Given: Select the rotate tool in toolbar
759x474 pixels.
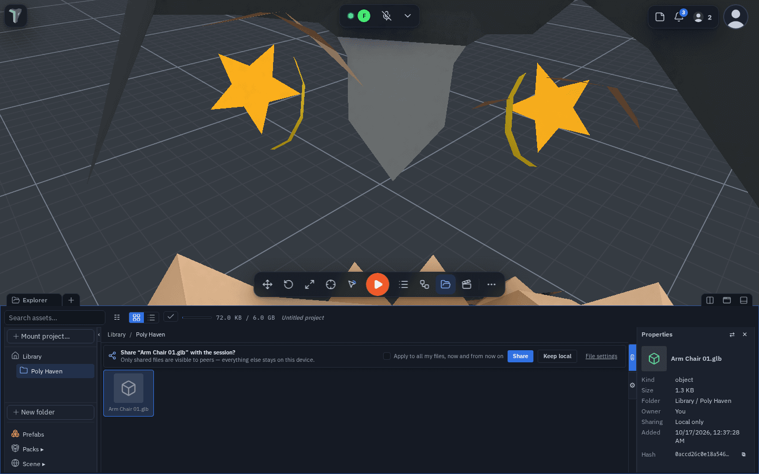Looking at the screenshot, I should pos(288,284).
